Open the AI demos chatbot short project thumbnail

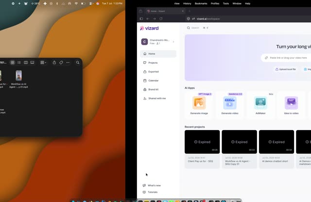276,142
